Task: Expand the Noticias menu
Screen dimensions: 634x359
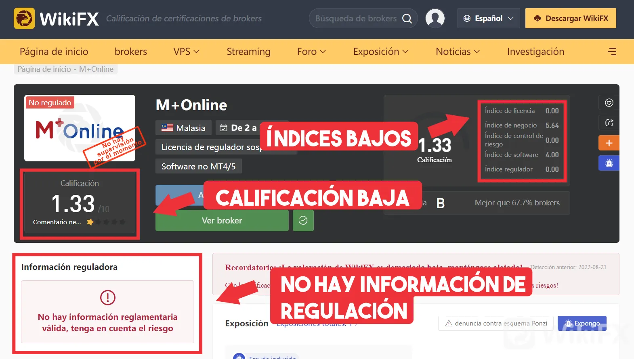Action: 458,52
